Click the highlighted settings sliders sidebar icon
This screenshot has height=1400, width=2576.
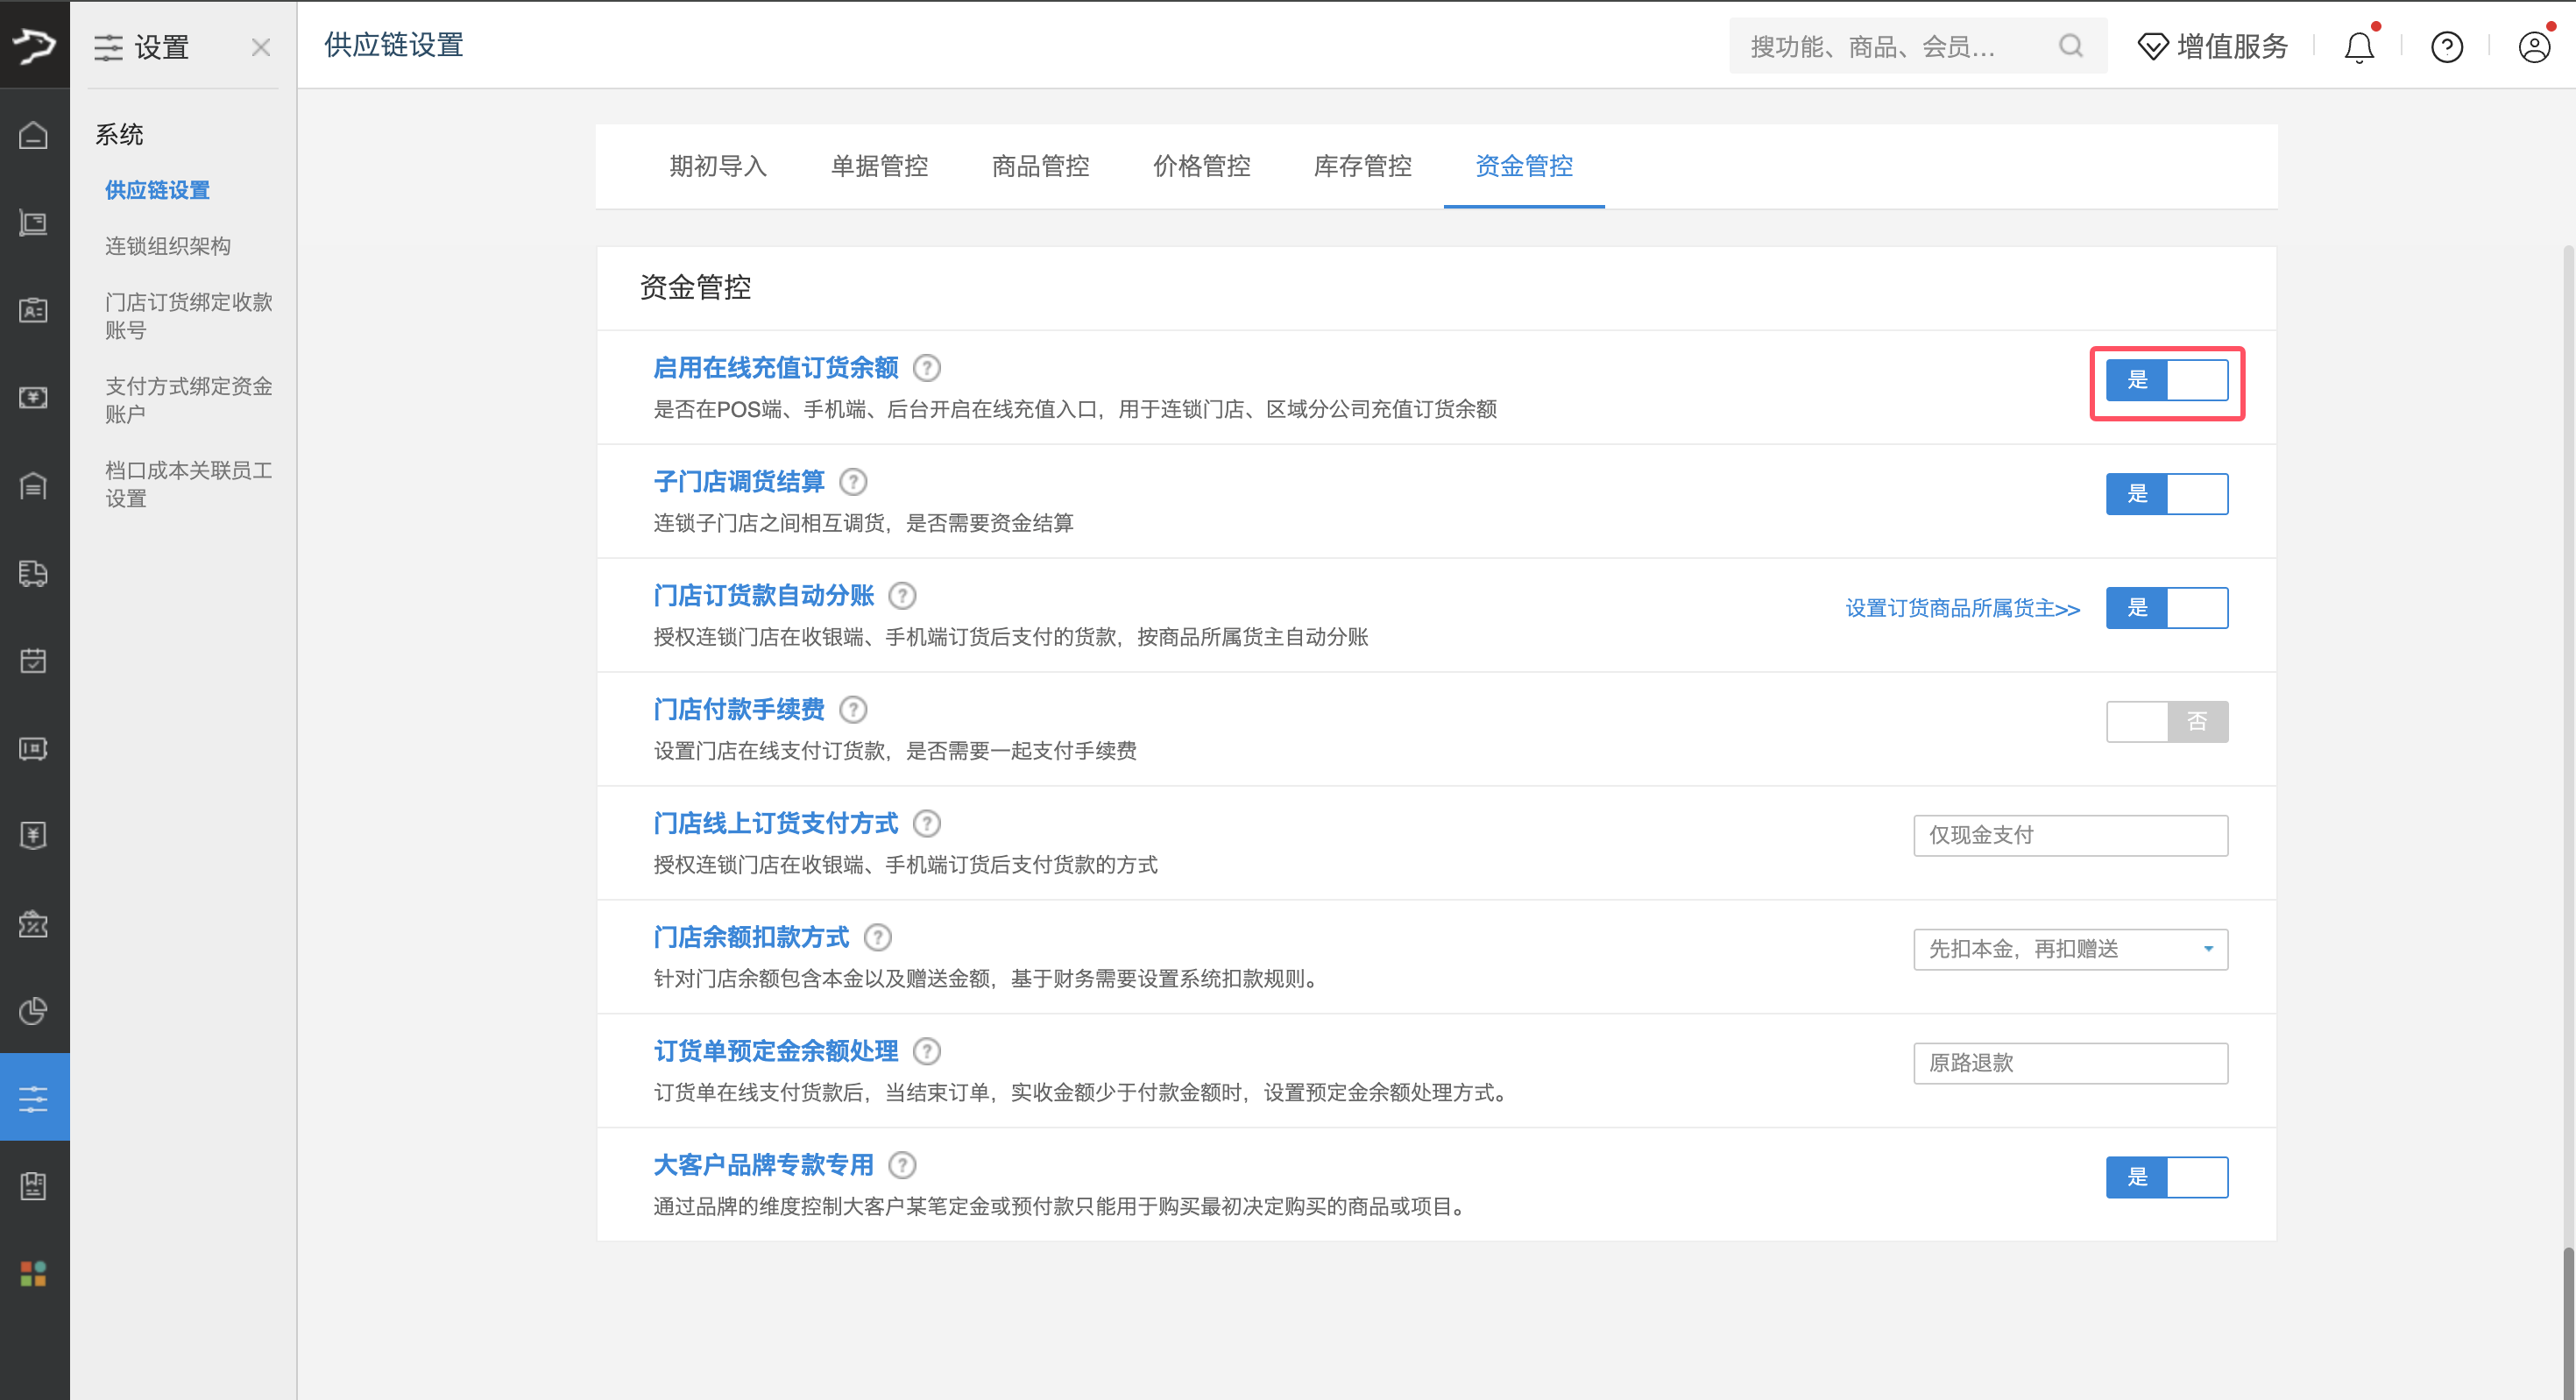[34, 1098]
